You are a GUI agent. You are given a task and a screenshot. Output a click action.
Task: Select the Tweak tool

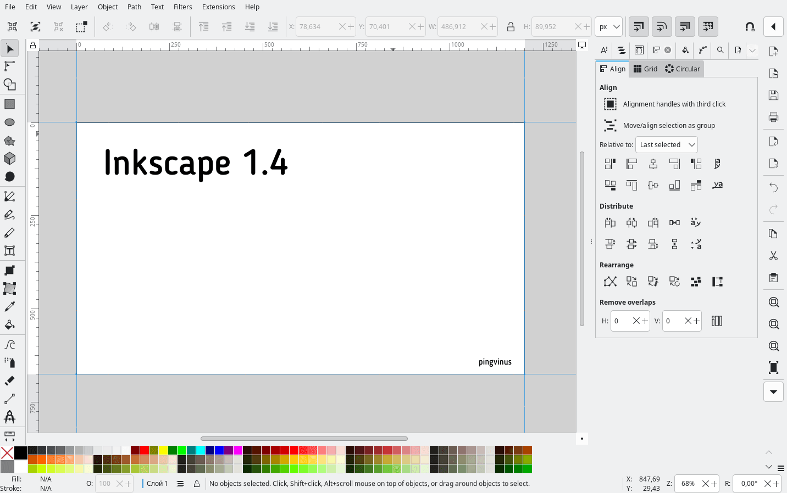coord(9,344)
